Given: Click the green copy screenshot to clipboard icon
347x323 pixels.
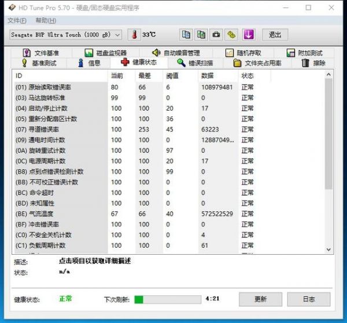Looking at the screenshot, I should (x=201, y=35).
